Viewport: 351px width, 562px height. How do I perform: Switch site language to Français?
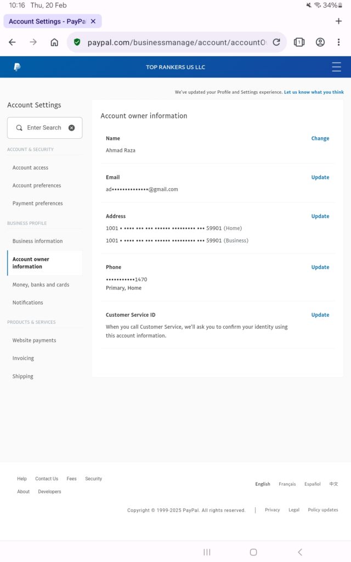pos(287,484)
